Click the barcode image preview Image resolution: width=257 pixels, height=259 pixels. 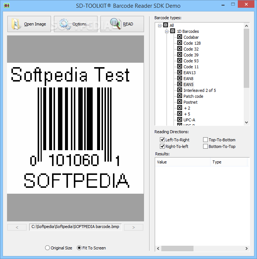(x=75, y=128)
